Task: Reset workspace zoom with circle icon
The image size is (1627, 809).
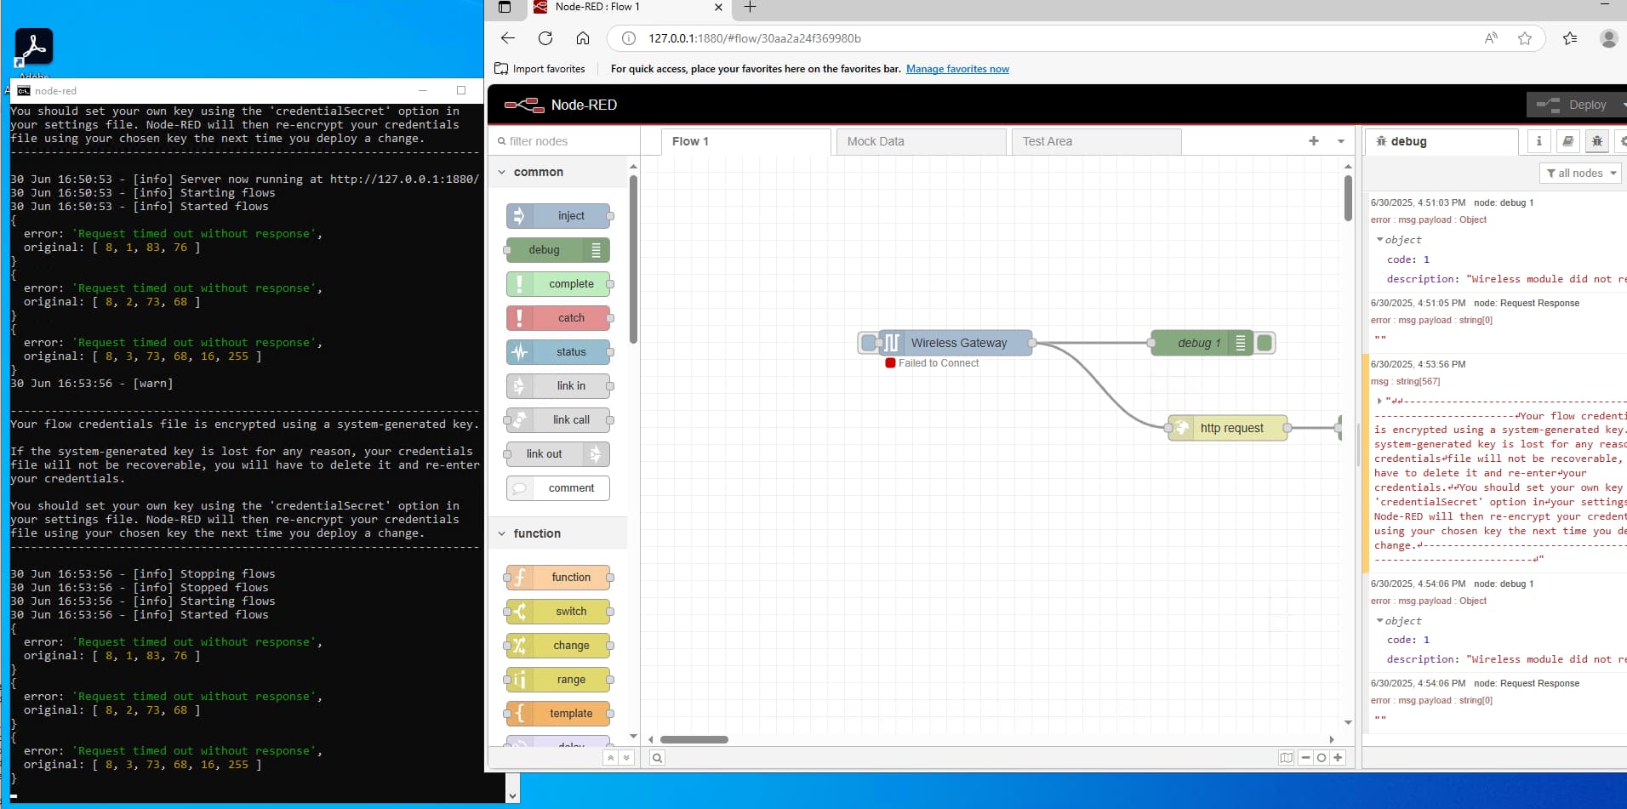Action: pos(1322,758)
